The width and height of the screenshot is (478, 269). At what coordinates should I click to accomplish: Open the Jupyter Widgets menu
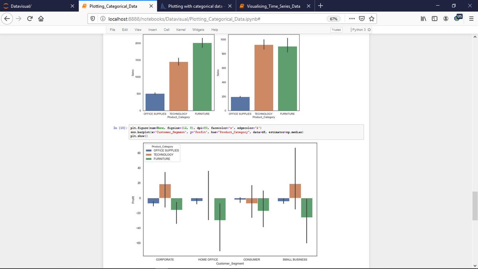tap(198, 30)
